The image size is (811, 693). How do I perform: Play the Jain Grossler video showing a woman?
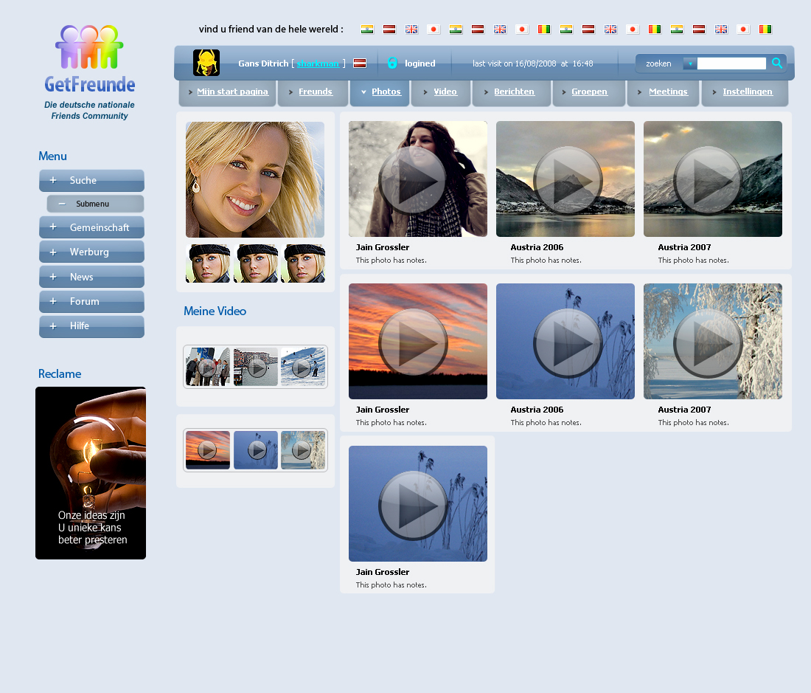417,179
